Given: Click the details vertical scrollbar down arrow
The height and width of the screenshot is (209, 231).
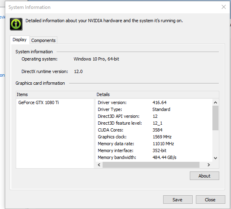Looking at the screenshot, I should tap(215, 158).
